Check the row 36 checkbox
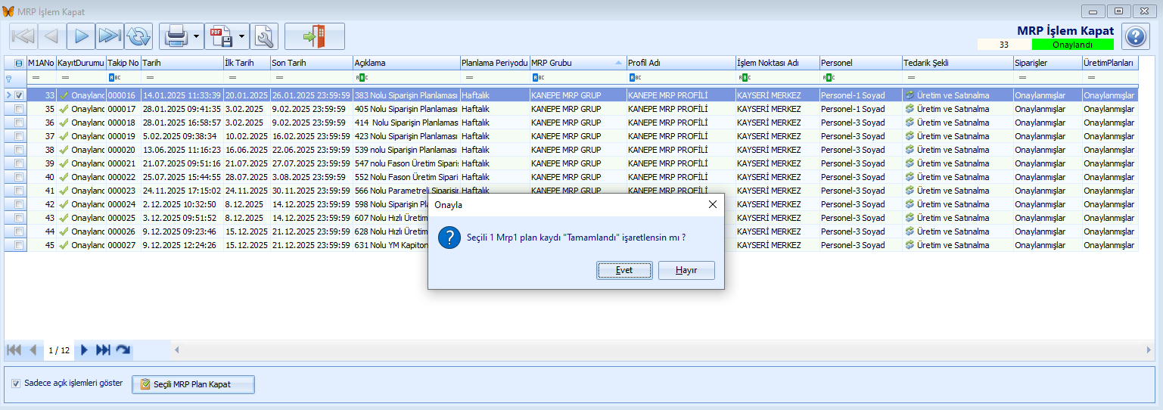Screen dimensions: 1163x410 point(19,123)
